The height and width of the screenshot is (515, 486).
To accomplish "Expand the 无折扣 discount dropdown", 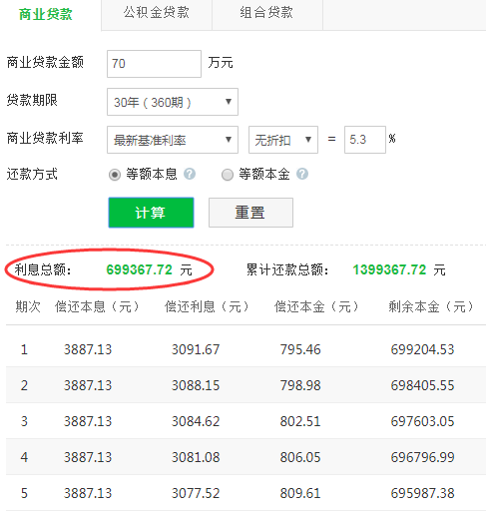I will (x=283, y=140).
